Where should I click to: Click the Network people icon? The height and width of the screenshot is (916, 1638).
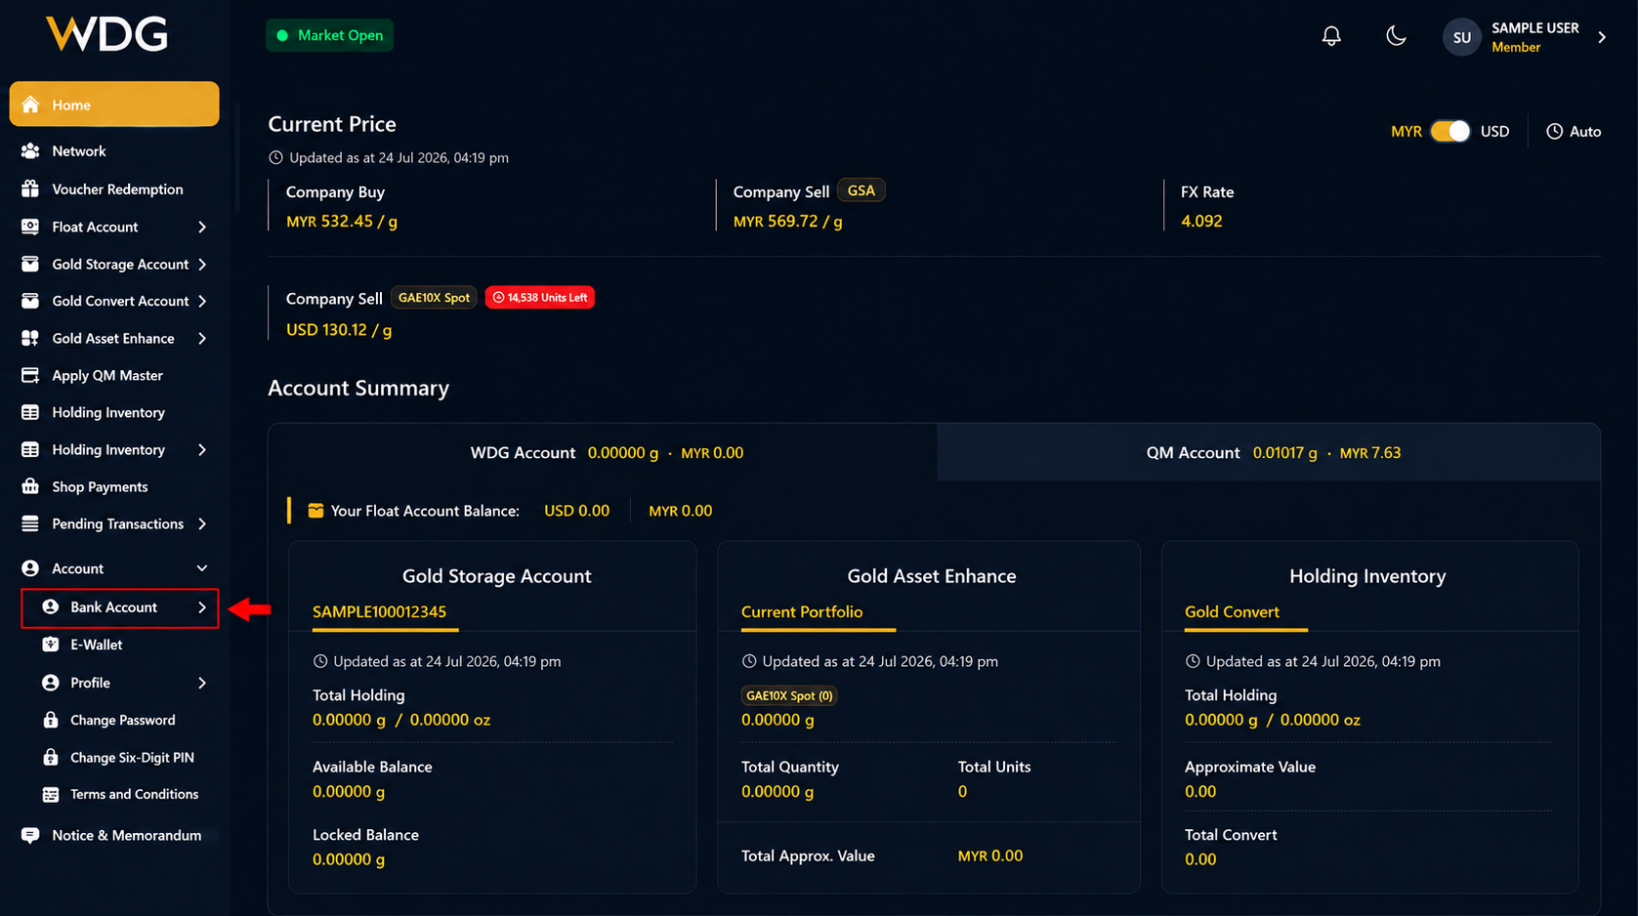tap(30, 151)
